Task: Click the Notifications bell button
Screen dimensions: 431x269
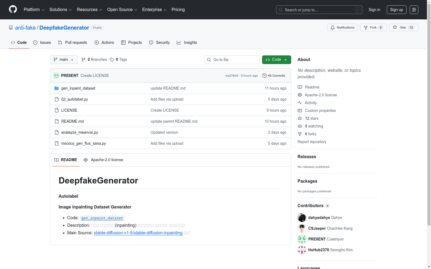Action: [x=342, y=27]
